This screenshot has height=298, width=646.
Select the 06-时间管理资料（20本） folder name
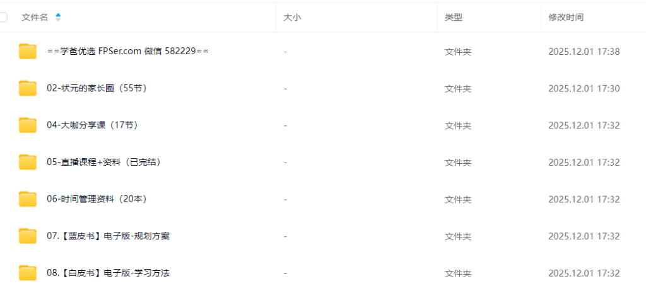pyautogui.click(x=97, y=199)
